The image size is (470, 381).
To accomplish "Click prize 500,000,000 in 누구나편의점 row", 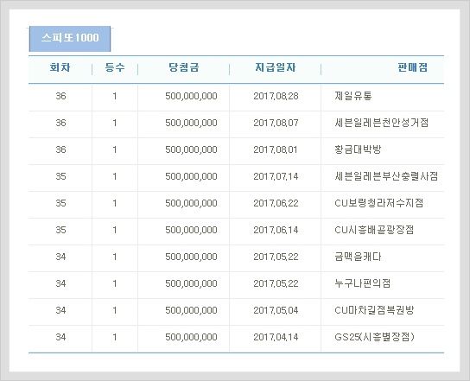I will pos(191,283).
